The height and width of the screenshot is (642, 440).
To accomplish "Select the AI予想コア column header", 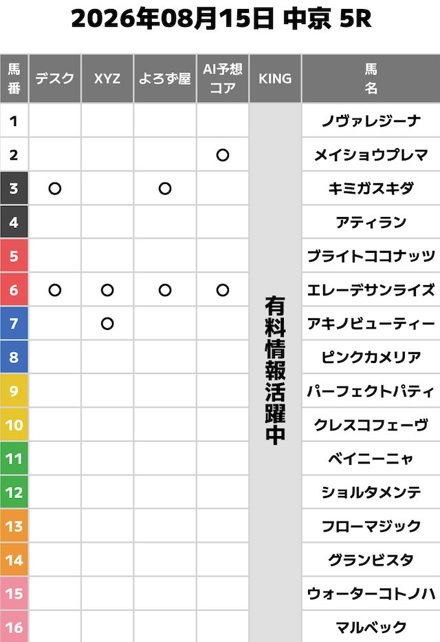I will pyautogui.click(x=223, y=79).
